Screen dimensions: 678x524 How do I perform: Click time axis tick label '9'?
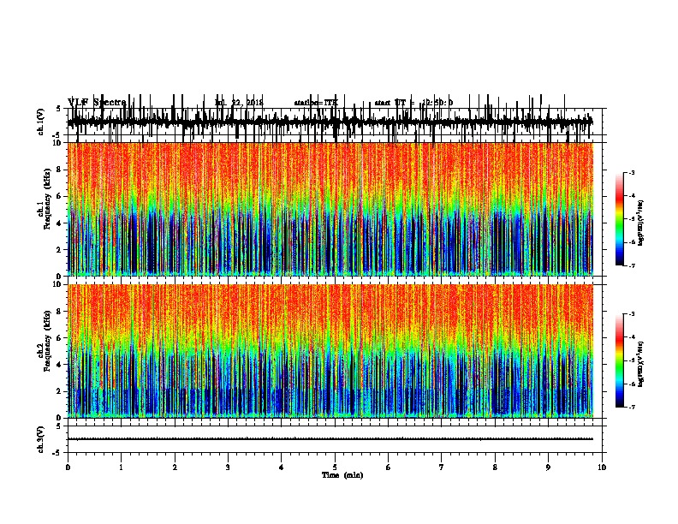coord(548,467)
